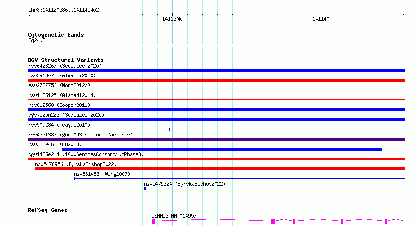Click the right arrowhead of the ruler
The width and height of the screenshot is (418, 226).
403,15
